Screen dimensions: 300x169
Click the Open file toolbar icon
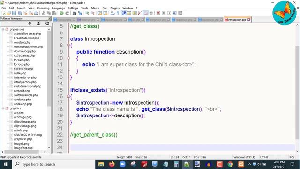tap(8, 13)
